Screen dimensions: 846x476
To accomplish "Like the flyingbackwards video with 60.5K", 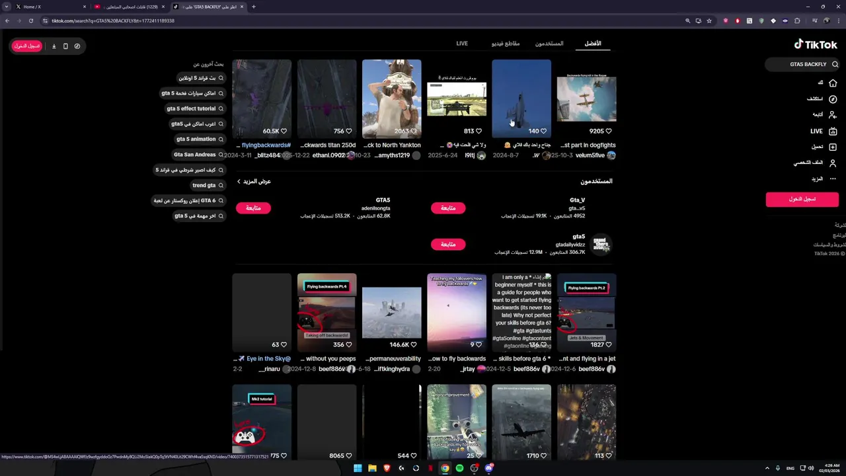I will [284, 131].
